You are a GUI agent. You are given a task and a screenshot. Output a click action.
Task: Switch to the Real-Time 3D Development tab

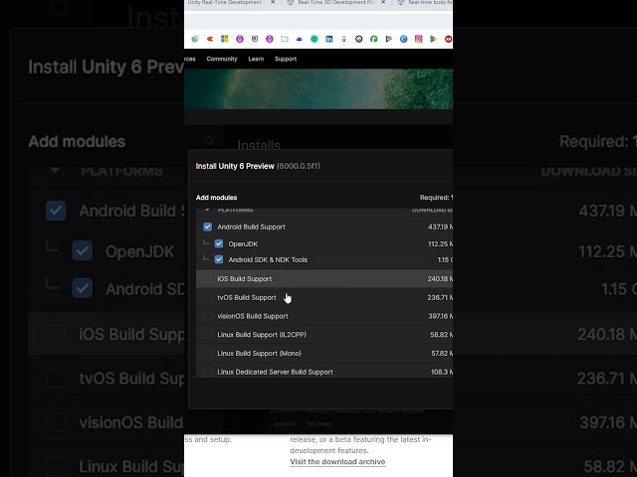[335, 2]
